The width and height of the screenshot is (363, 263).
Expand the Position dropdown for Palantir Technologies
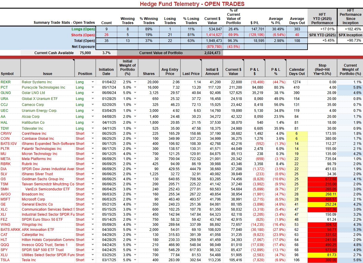(x=92, y=149)
